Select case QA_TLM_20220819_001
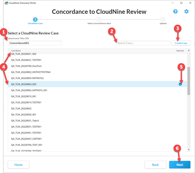 point(98,96)
